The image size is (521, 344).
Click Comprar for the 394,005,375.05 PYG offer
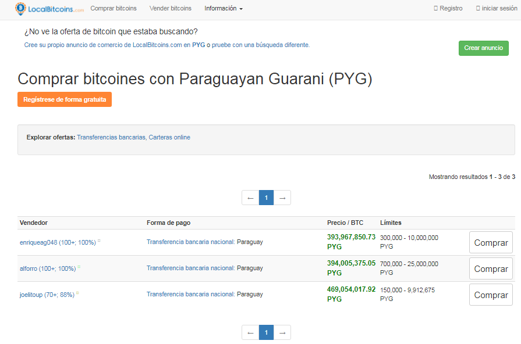(491, 268)
